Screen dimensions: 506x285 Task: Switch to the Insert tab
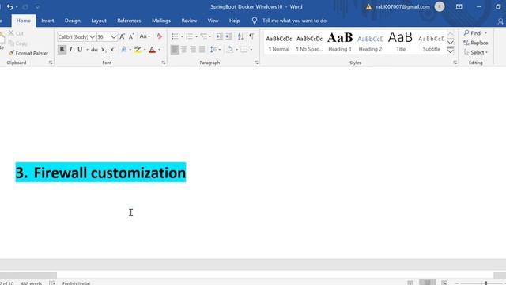tap(47, 21)
